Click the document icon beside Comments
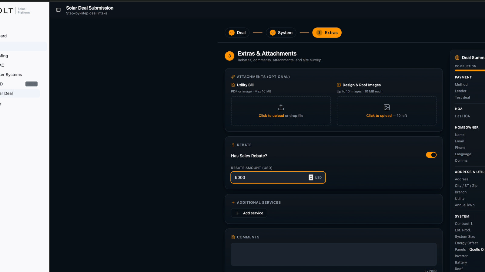The height and width of the screenshot is (272, 485). (233, 237)
